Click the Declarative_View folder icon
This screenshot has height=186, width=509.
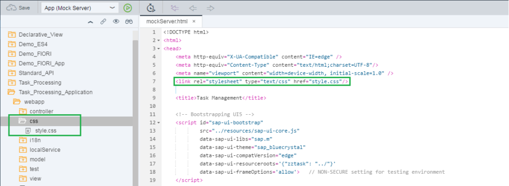[x=12, y=35]
